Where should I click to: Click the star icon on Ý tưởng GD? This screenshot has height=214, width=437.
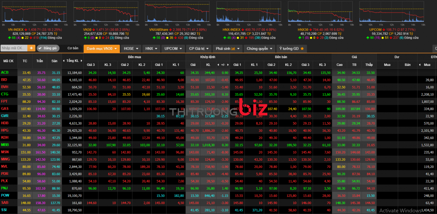(x=302, y=48)
